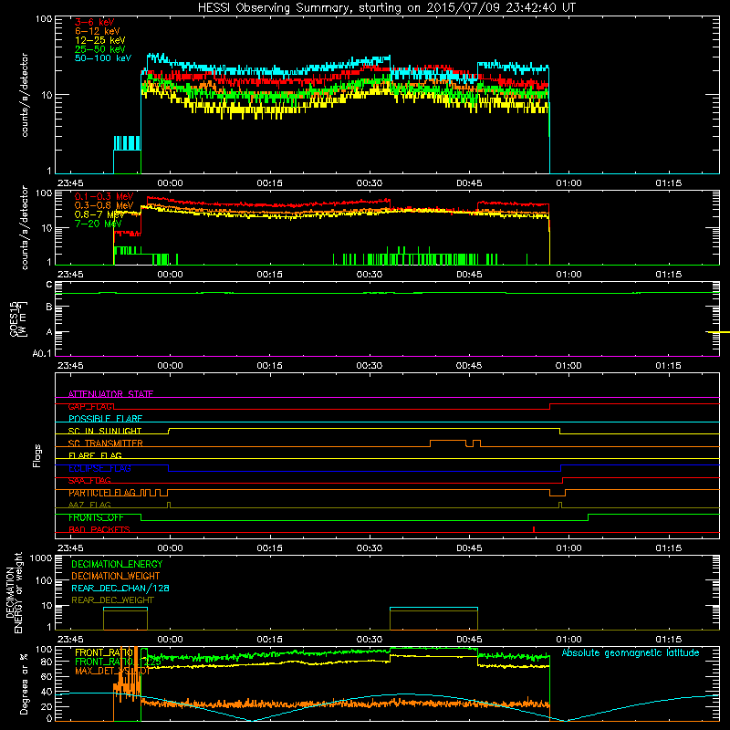
Task: Click the DECIMATION_WEIGHT legend label
Action: [x=116, y=576]
